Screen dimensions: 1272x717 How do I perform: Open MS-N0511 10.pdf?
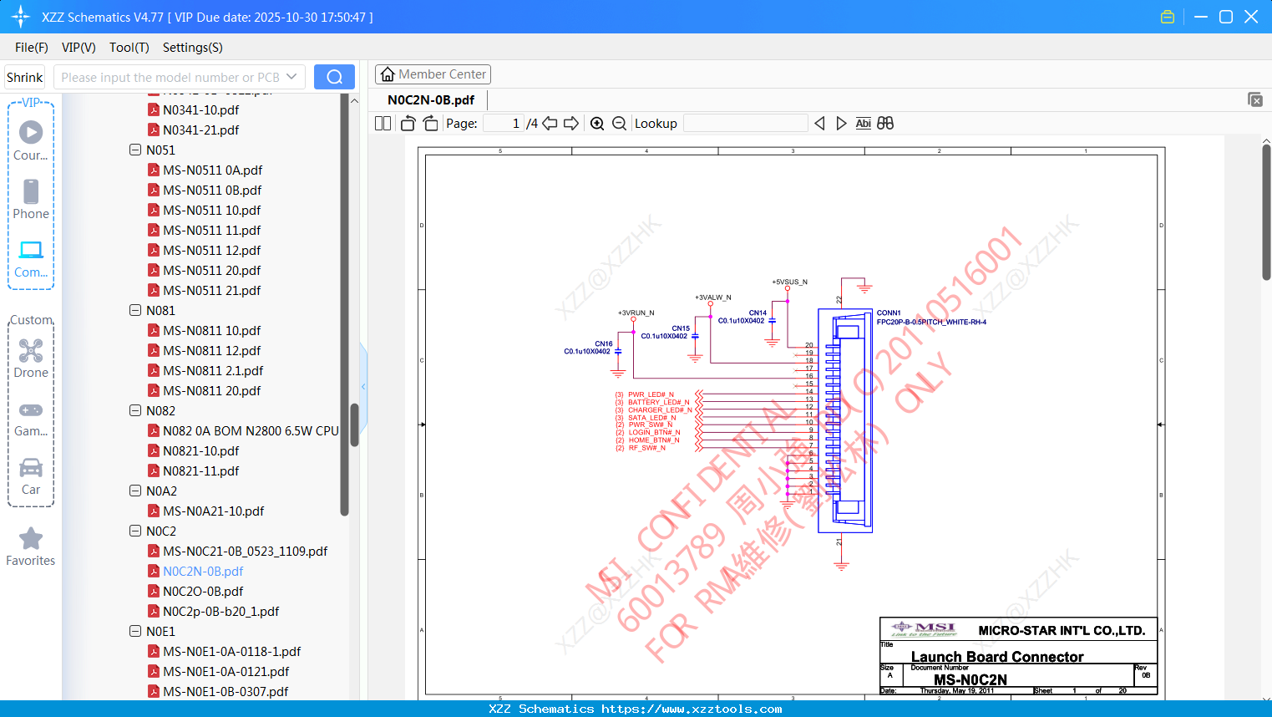[212, 211]
